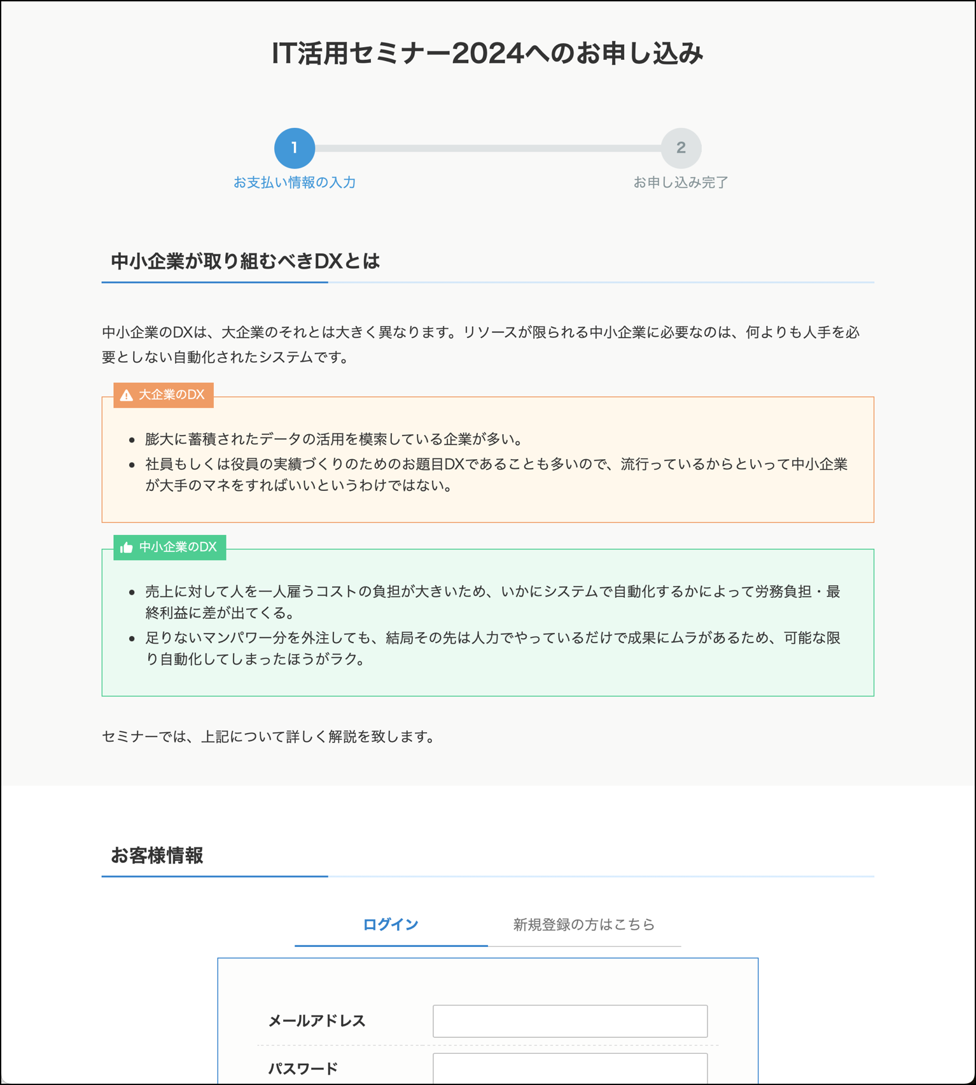
Task: Click the パスワード field label
Action: click(303, 1068)
